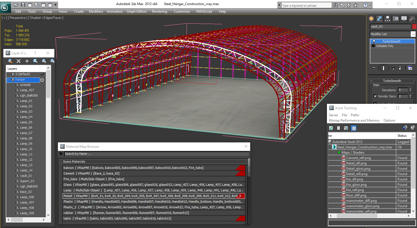417x228 pixels.
Task: Click the Open File toolbar icon
Action: (16, 5)
